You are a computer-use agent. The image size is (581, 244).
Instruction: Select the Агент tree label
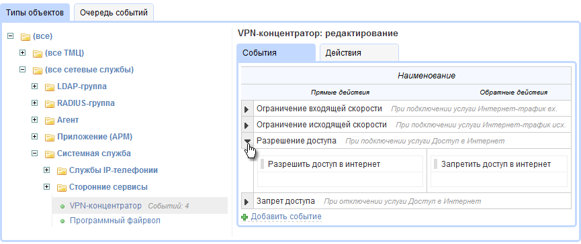click(68, 120)
